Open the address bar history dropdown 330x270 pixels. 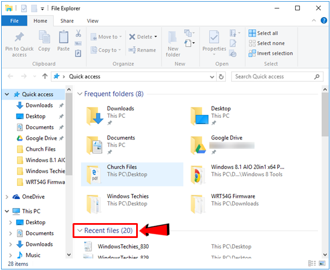212,77
